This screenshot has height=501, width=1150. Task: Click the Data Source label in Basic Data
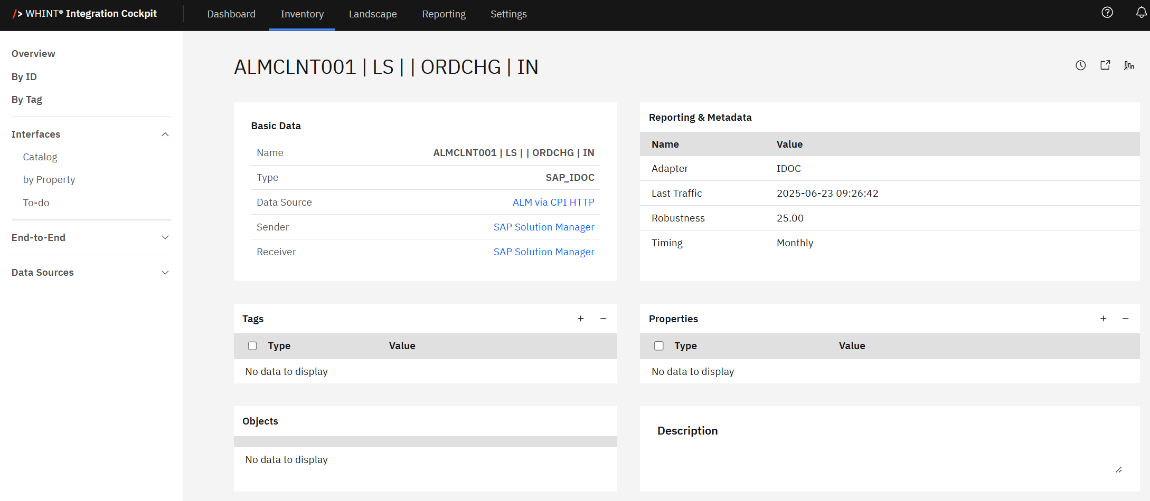[x=284, y=203]
